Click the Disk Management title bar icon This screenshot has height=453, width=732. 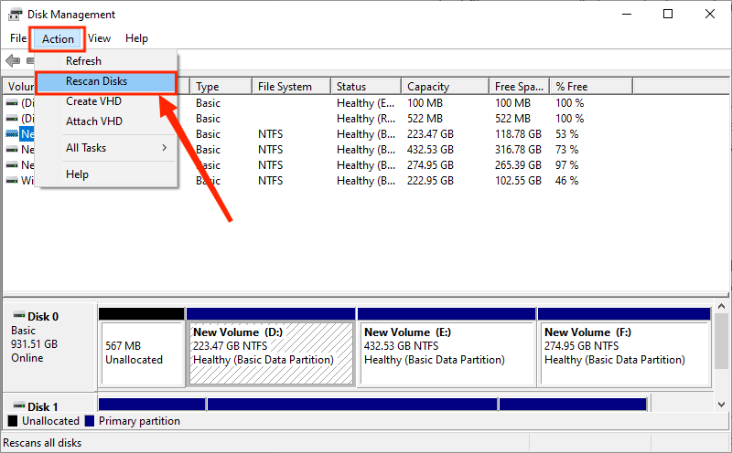click(x=16, y=15)
